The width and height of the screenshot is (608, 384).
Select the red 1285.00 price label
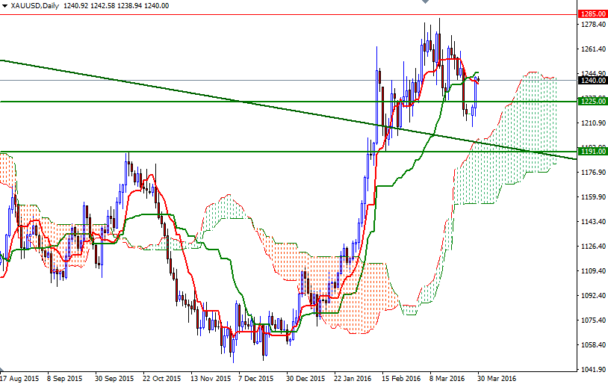[x=593, y=14]
